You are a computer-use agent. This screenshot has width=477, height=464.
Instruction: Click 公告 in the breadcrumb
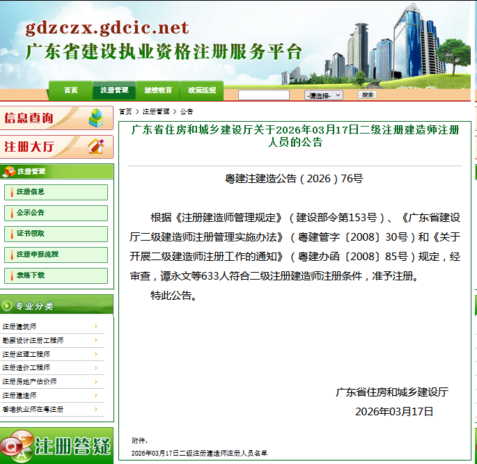point(187,112)
